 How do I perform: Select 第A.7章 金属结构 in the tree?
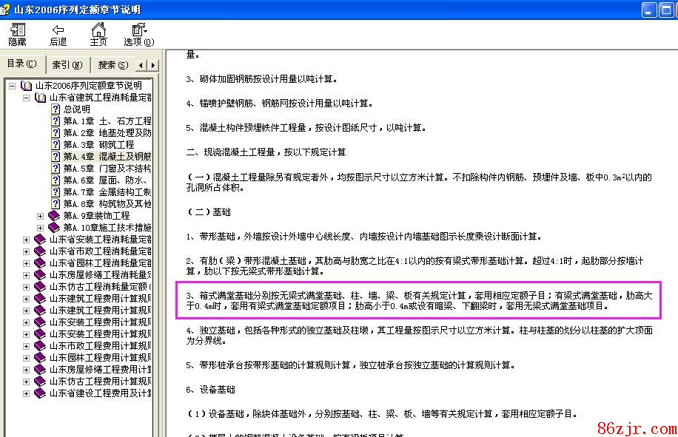107,192
